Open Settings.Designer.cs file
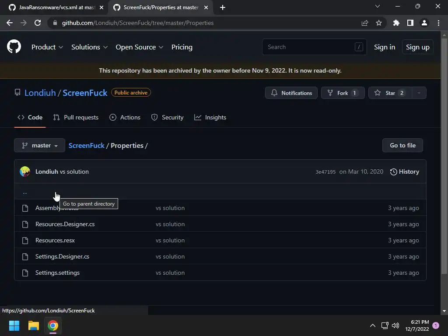The image size is (448, 336). 62,256
